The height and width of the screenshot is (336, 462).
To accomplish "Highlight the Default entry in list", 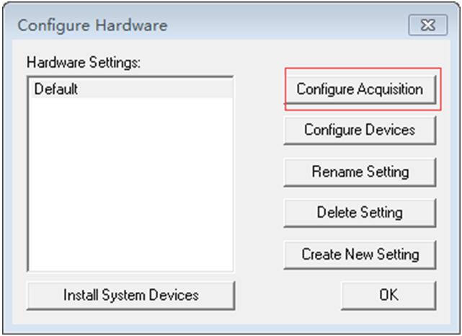I will pyautogui.click(x=57, y=90).
